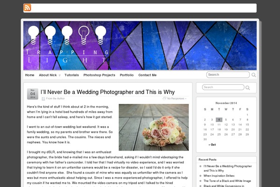Open the Contact Me menu item
Viewport: 280px width, 187px height.
click(147, 75)
